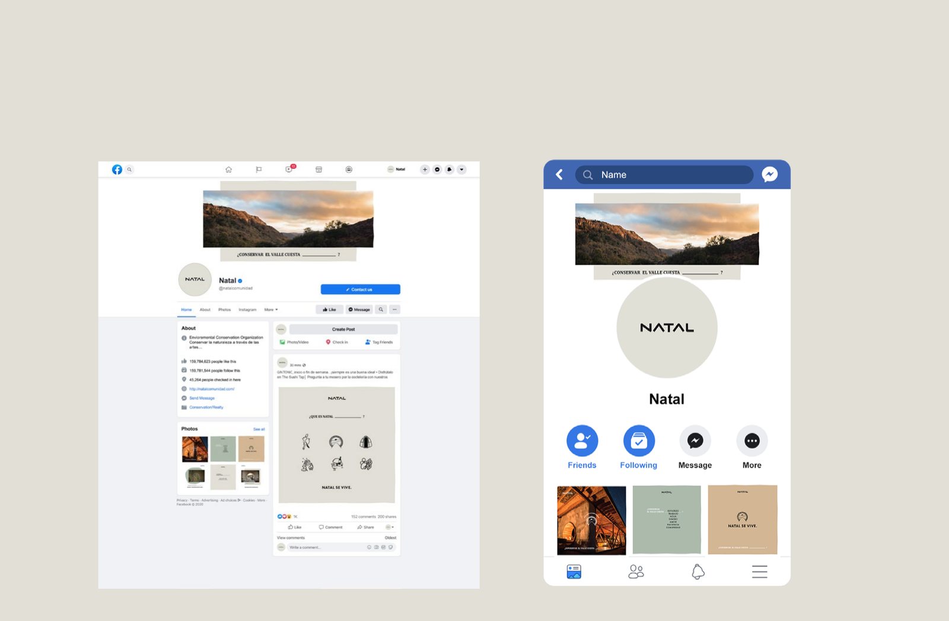Choose Check in option
The width and height of the screenshot is (949, 621).
[337, 342]
